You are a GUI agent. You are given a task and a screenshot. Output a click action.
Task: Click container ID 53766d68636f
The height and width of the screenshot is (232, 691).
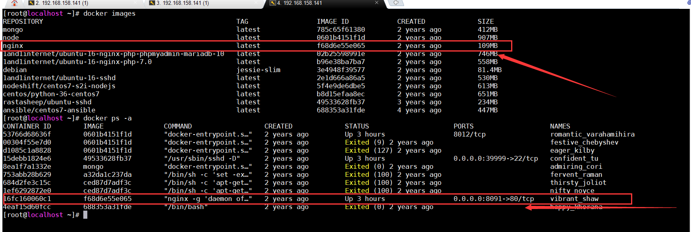[27, 135]
